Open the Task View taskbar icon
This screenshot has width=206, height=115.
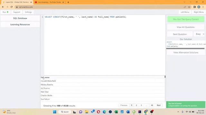(x=74, y=112)
